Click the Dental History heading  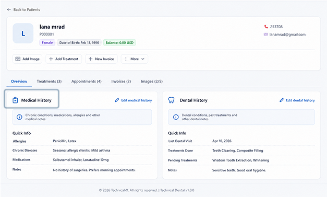pos(193,100)
